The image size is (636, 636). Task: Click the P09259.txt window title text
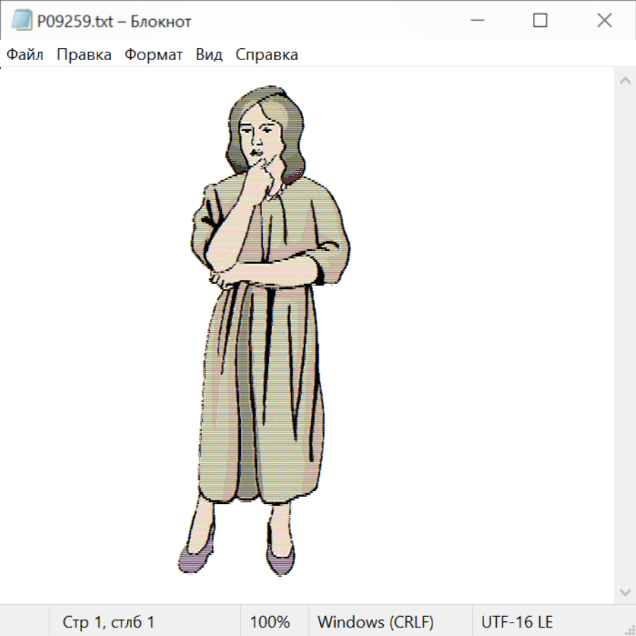[x=114, y=21]
